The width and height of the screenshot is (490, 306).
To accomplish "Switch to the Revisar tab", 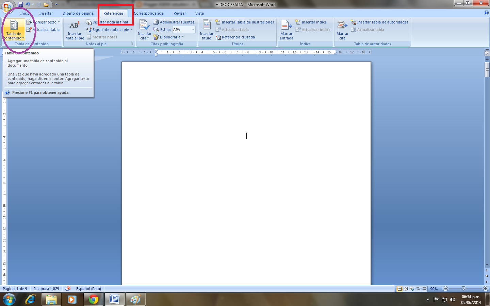I will (x=180, y=13).
